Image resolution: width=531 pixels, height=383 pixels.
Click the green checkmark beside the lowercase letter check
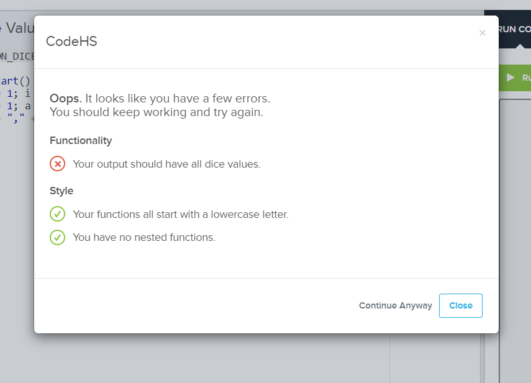point(57,214)
